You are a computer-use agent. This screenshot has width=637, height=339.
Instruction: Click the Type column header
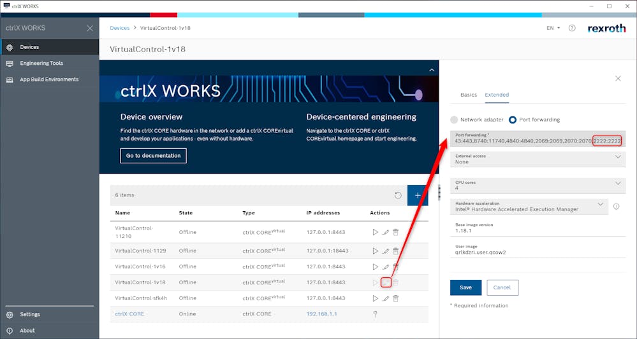249,212
